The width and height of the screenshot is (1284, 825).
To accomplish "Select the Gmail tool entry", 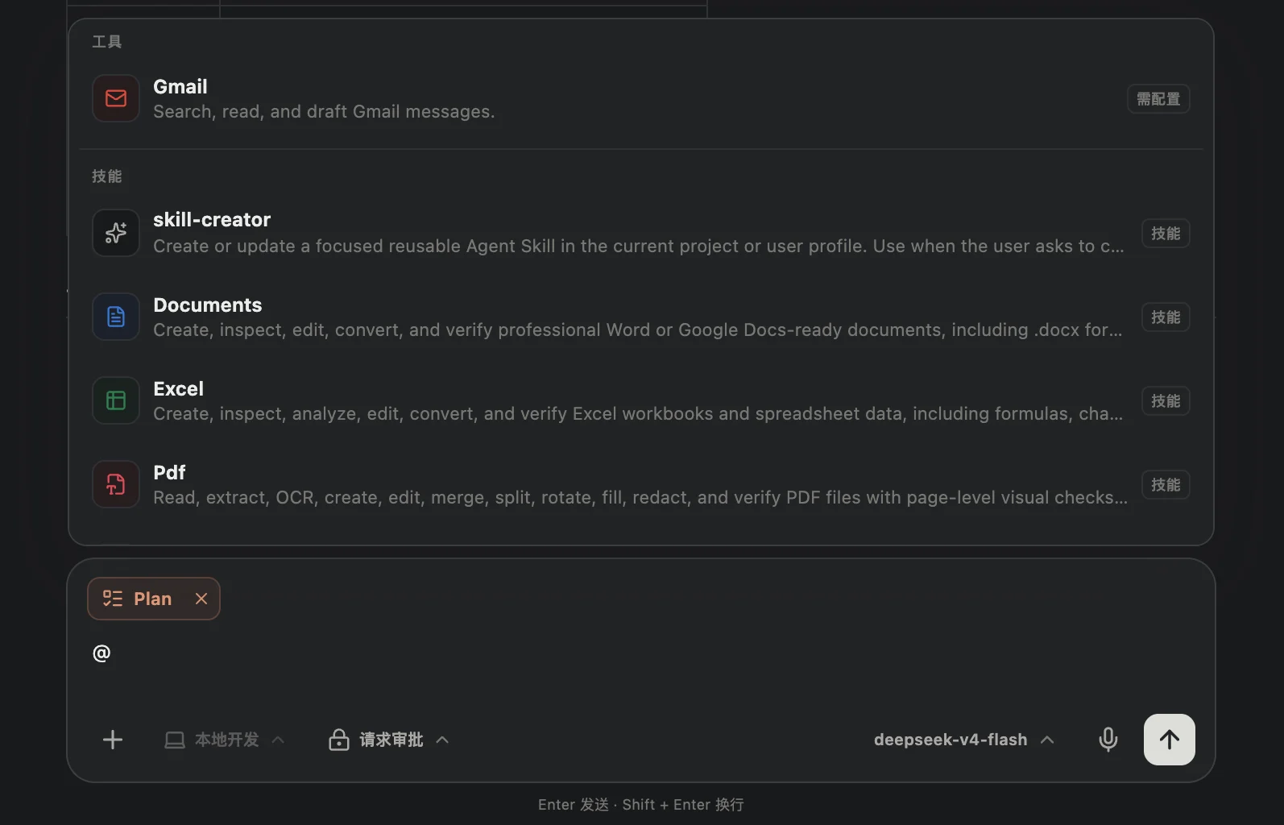I will pos(641,98).
